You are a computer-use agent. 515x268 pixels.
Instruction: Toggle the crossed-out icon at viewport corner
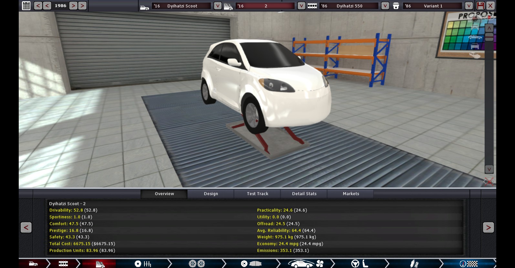pos(489,181)
